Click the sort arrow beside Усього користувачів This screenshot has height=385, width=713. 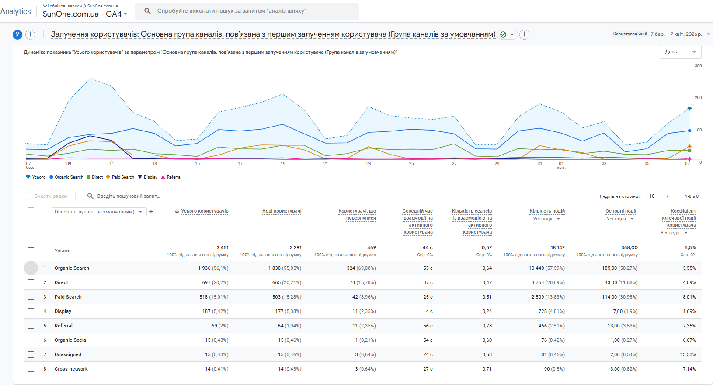pos(177,211)
